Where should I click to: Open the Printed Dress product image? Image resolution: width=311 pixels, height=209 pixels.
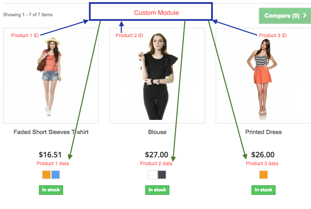[x=264, y=76]
